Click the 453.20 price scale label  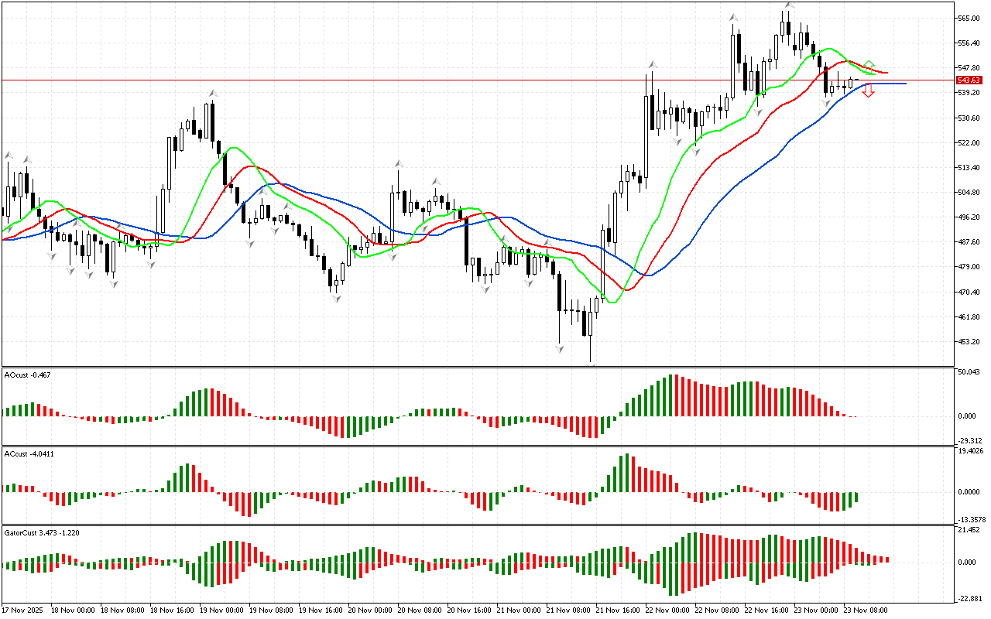[x=969, y=341]
